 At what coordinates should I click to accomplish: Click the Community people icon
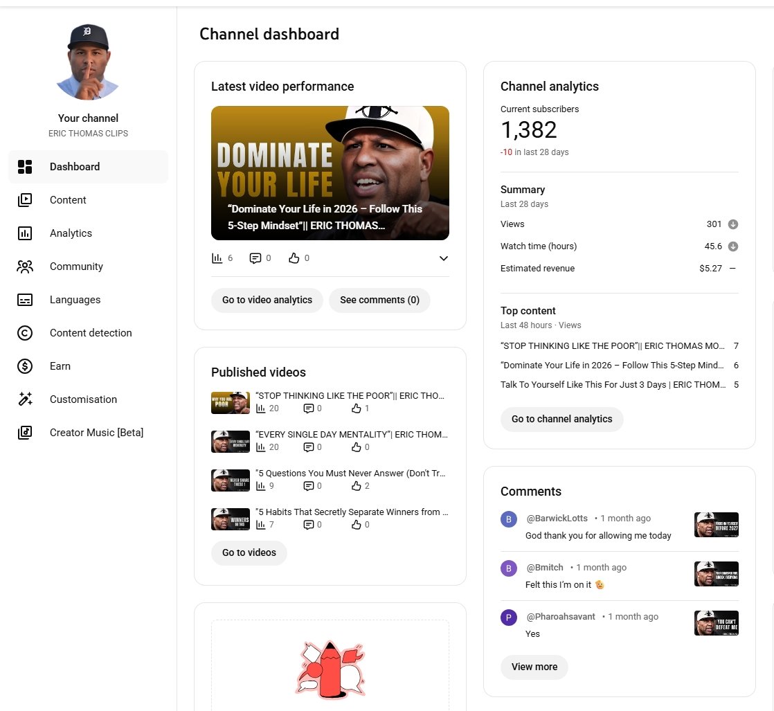(25, 267)
